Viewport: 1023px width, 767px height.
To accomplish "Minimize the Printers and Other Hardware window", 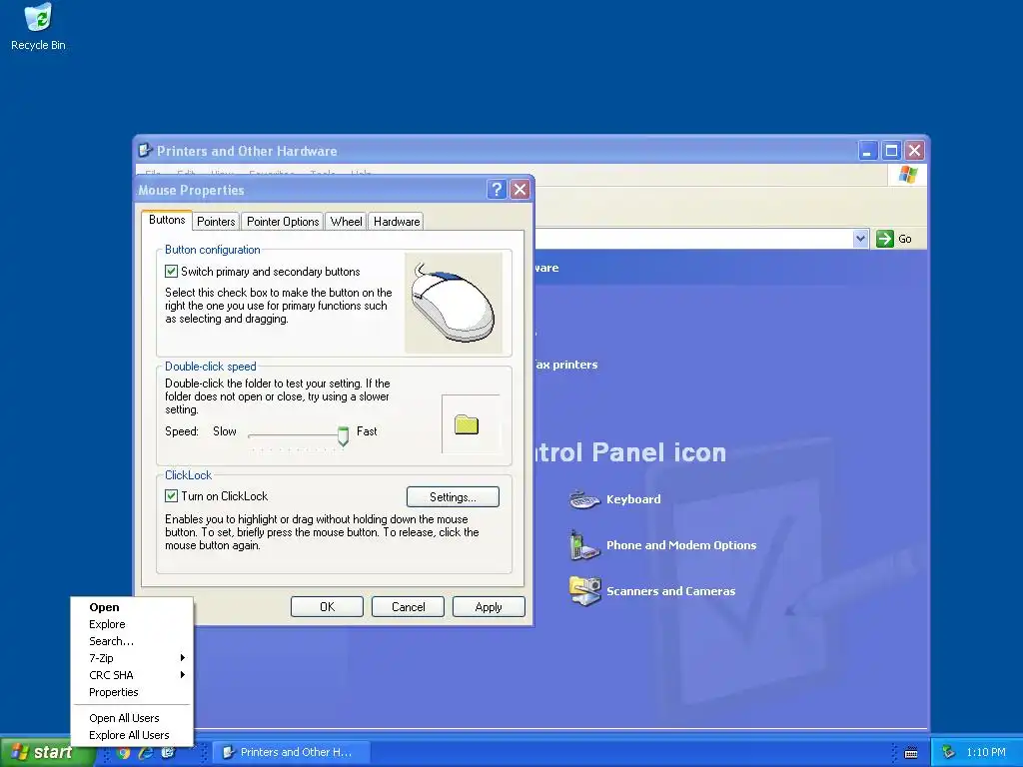I will [867, 151].
